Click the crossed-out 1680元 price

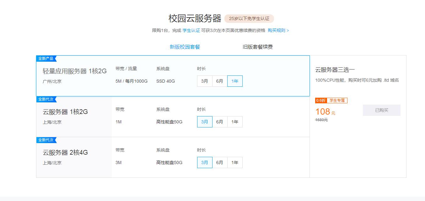[x=321, y=120]
